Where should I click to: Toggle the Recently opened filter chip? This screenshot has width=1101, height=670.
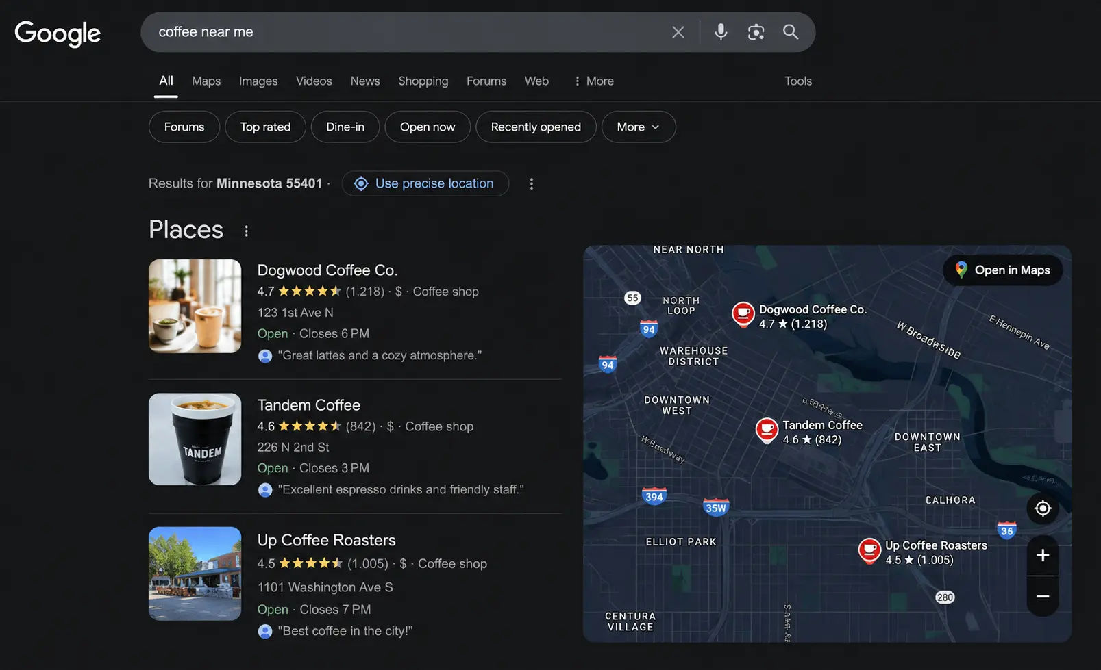[536, 127]
